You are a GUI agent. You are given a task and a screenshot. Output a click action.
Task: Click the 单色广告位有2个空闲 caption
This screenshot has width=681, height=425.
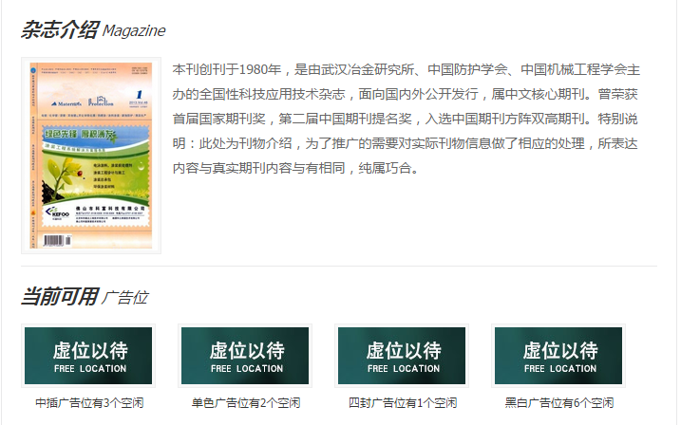(246, 403)
